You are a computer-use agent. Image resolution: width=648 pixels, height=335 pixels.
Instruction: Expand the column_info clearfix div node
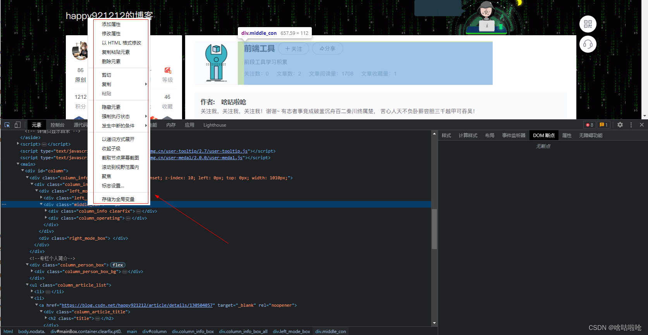[x=46, y=211]
